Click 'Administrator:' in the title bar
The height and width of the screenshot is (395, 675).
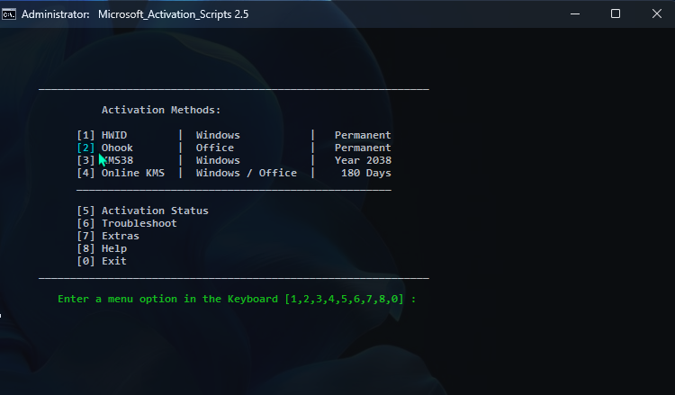coord(56,14)
